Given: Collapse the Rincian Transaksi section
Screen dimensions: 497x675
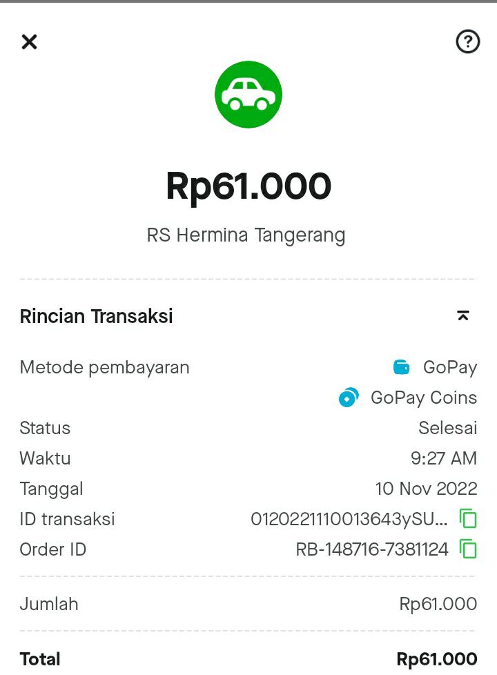Looking at the screenshot, I should (462, 316).
